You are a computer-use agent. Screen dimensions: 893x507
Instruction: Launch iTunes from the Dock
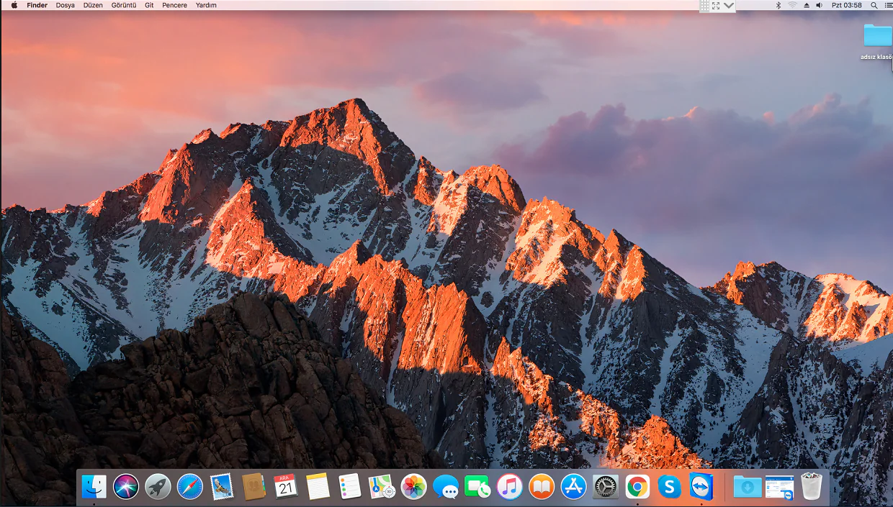coord(510,487)
